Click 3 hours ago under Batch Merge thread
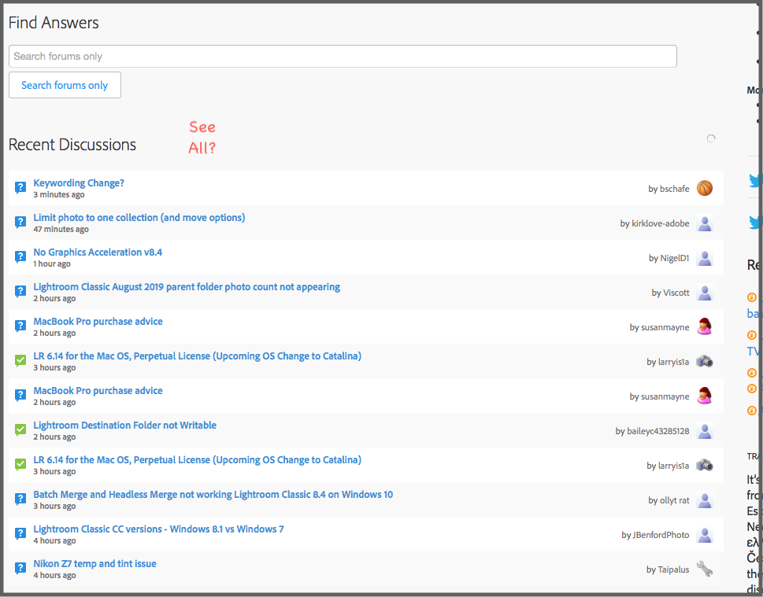The image size is (763, 597). (54, 507)
